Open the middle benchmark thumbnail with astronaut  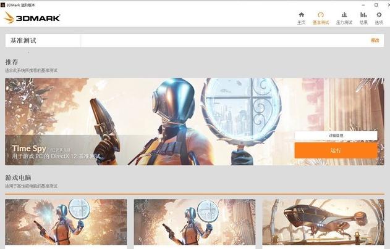[x=195, y=222]
